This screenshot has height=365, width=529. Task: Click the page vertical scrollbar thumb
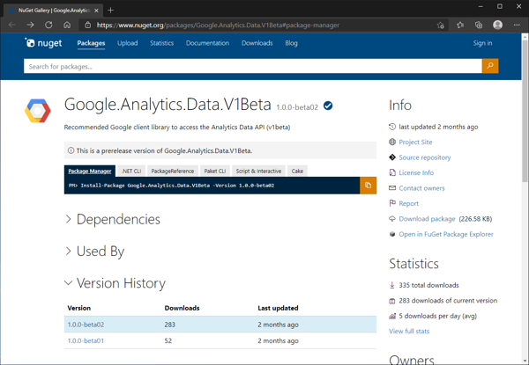point(525,111)
